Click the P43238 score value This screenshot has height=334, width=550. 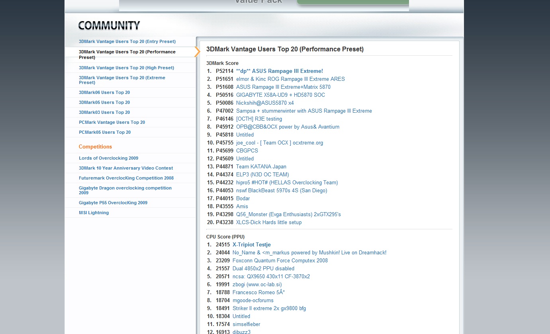click(225, 222)
